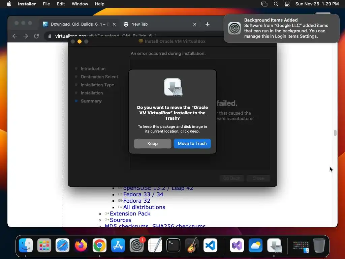Launch Safari from the Dock
Viewport: 345px width, 259px height.
coord(62,245)
